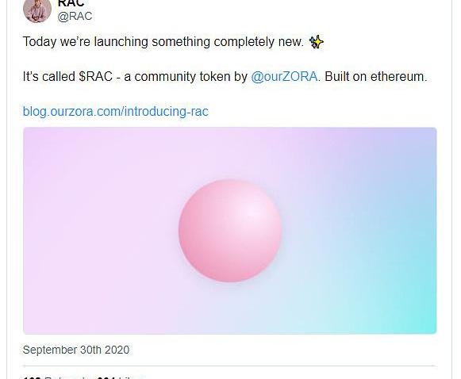Click the bold RAC display name
This screenshot has width=461, height=379.
point(71,3)
